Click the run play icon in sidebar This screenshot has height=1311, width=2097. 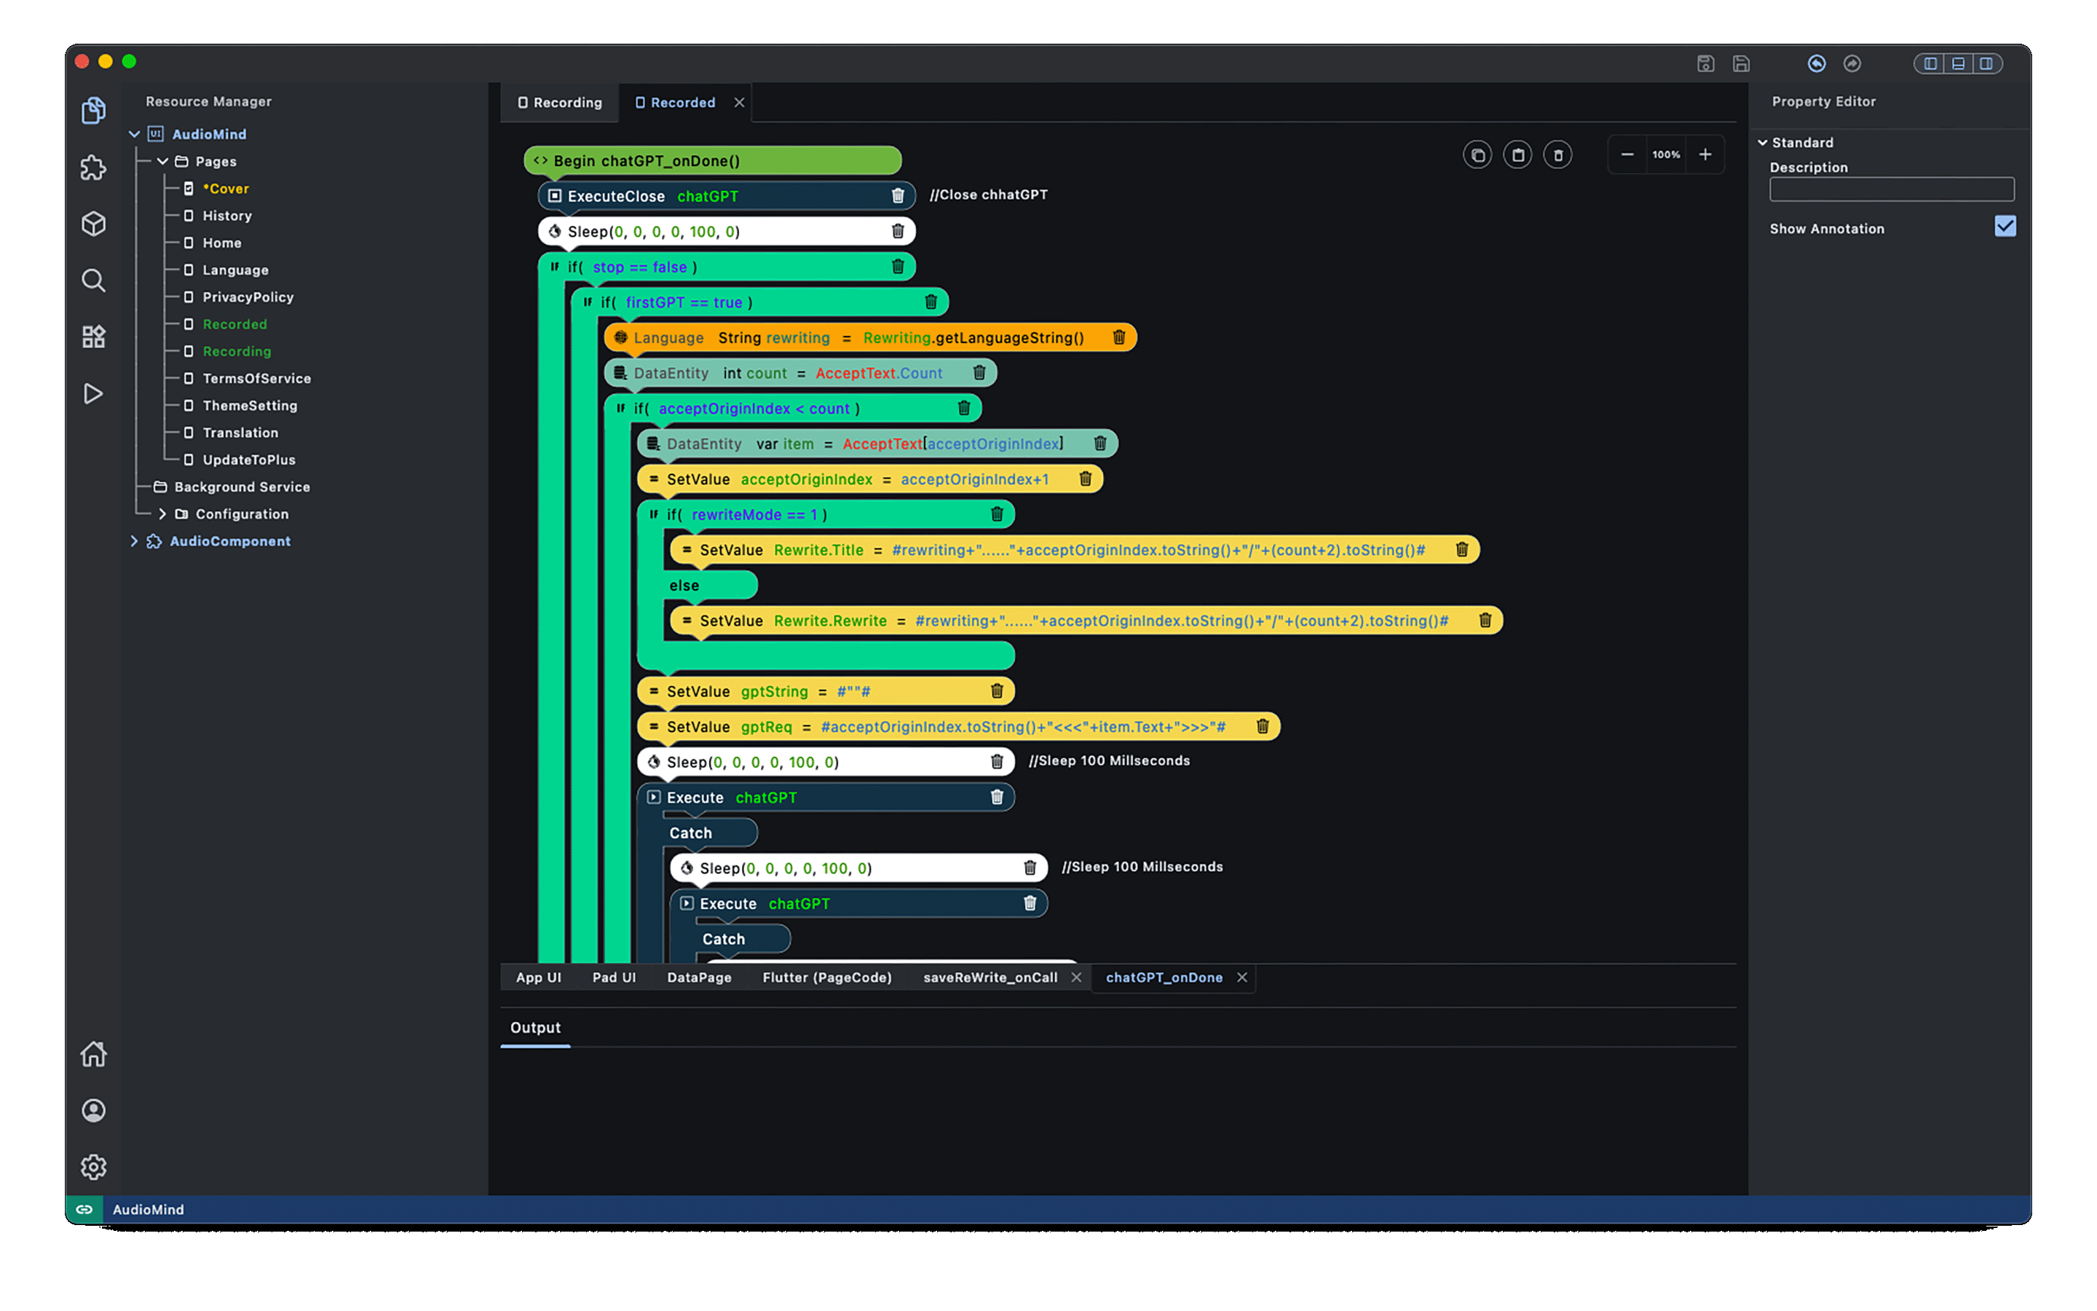pos(94,393)
